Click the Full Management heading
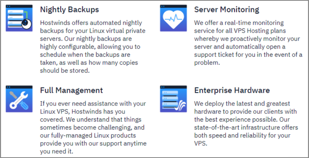Viewport: 309px width, 158px height. click(72, 90)
